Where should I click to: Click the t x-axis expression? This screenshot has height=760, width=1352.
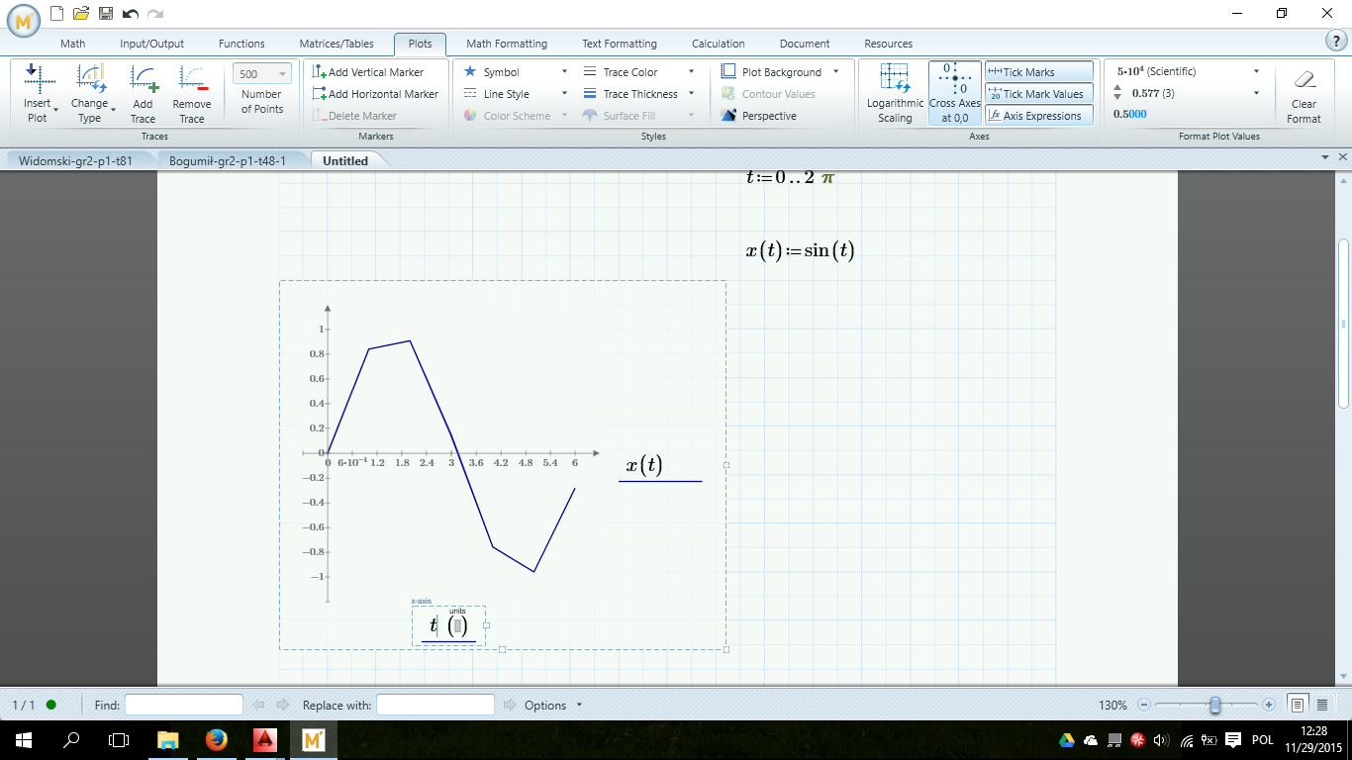pyautogui.click(x=434, y=625)
